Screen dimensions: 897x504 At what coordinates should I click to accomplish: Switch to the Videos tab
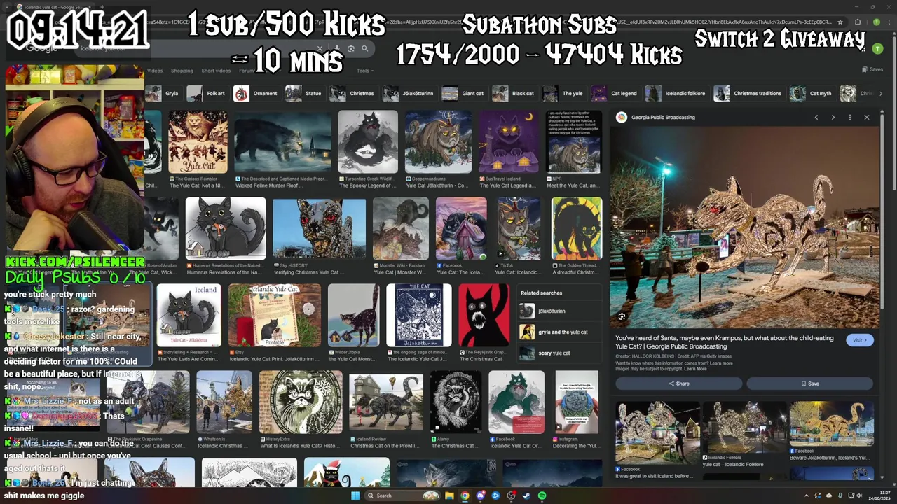pos(155,71)
